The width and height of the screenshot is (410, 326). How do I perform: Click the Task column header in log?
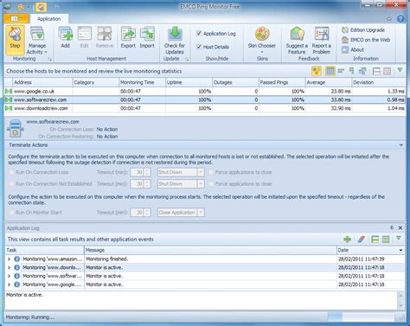point(44,250)
